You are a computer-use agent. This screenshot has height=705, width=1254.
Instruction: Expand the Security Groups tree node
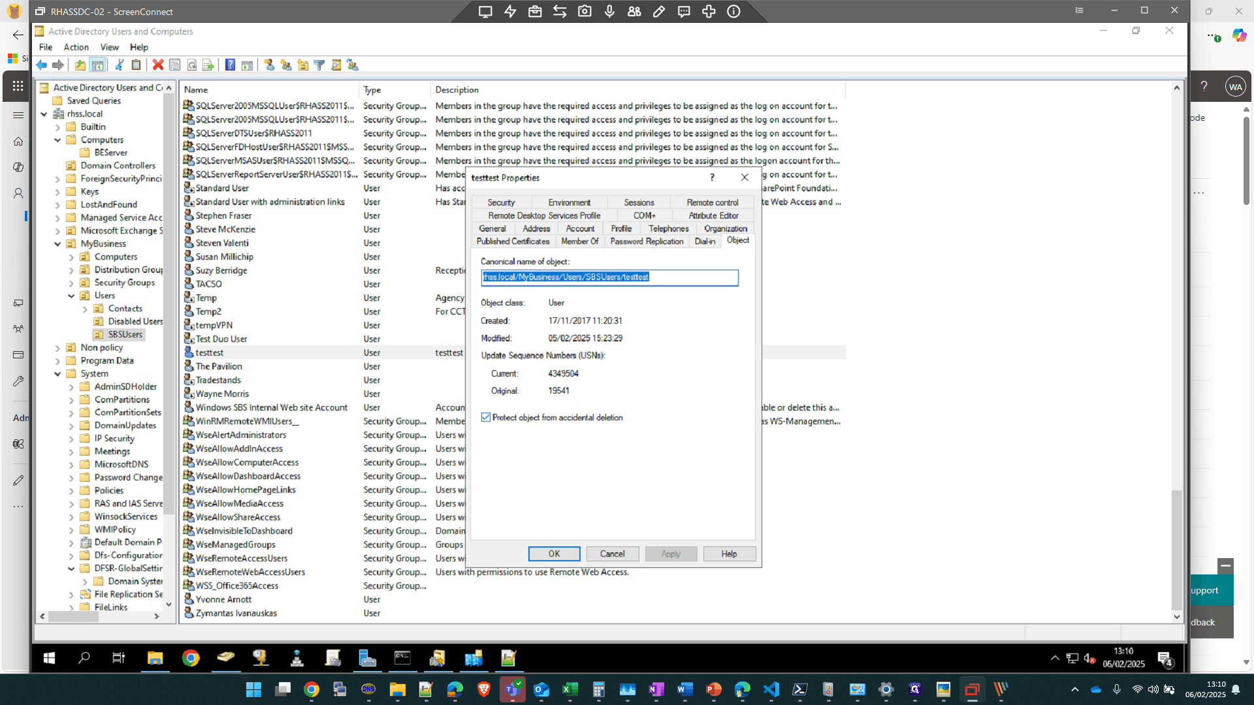pyautogui.click(x=71, y=283)
